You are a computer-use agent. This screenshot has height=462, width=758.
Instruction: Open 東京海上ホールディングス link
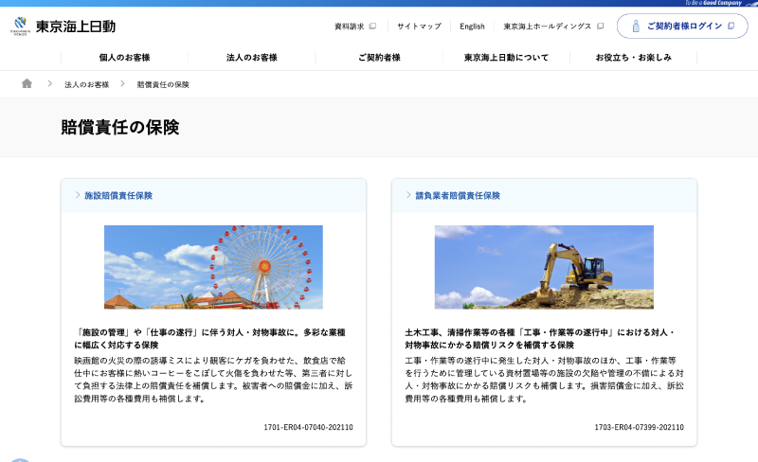[548, 27]
